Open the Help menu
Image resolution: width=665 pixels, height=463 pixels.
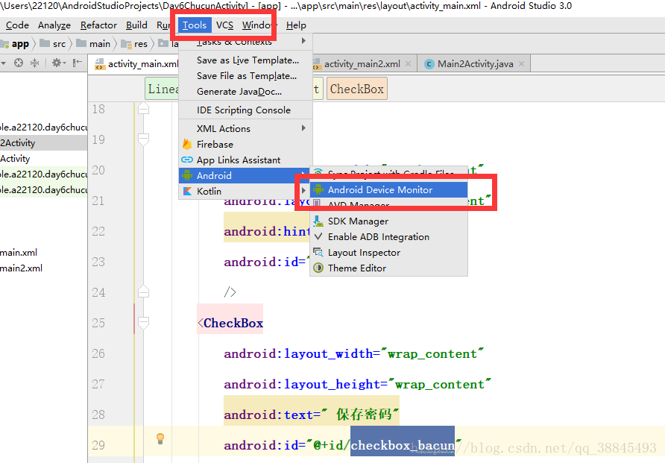point(296,25)
